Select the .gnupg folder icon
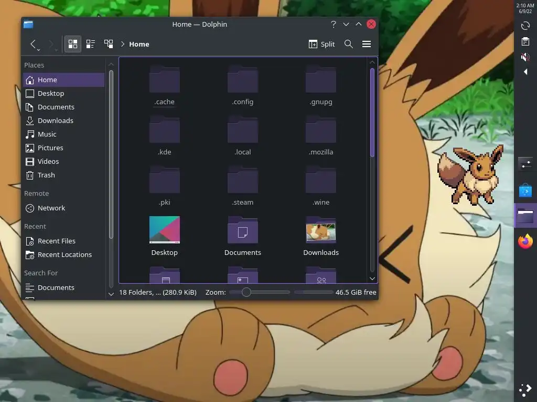Screen dimensions: 537x402 point(321,80)
